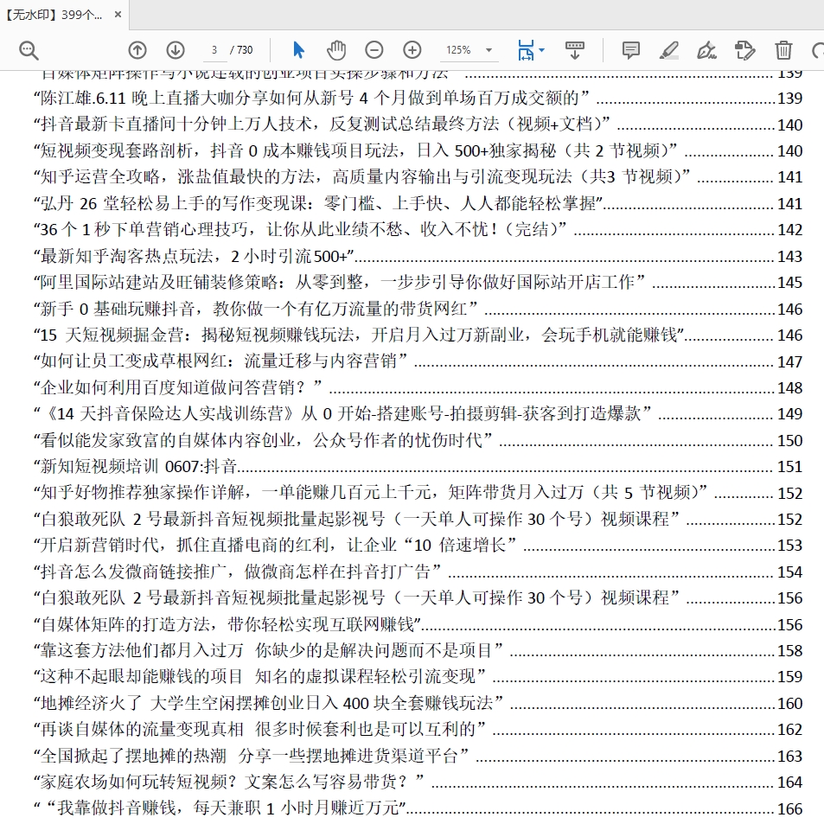Open the sign document pen tool
This screenshot has height=824, width=824.
[706, 50]
